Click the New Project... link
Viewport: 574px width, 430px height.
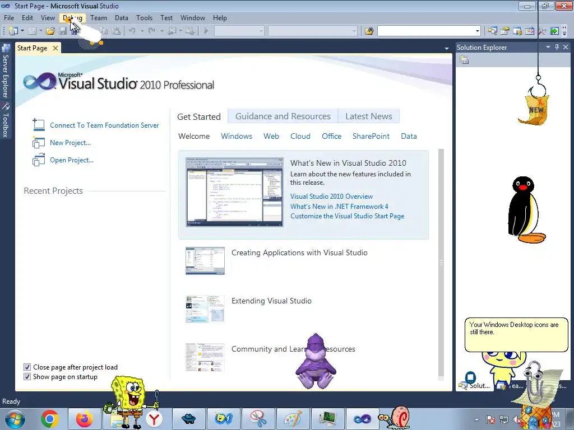click(70, 143)
